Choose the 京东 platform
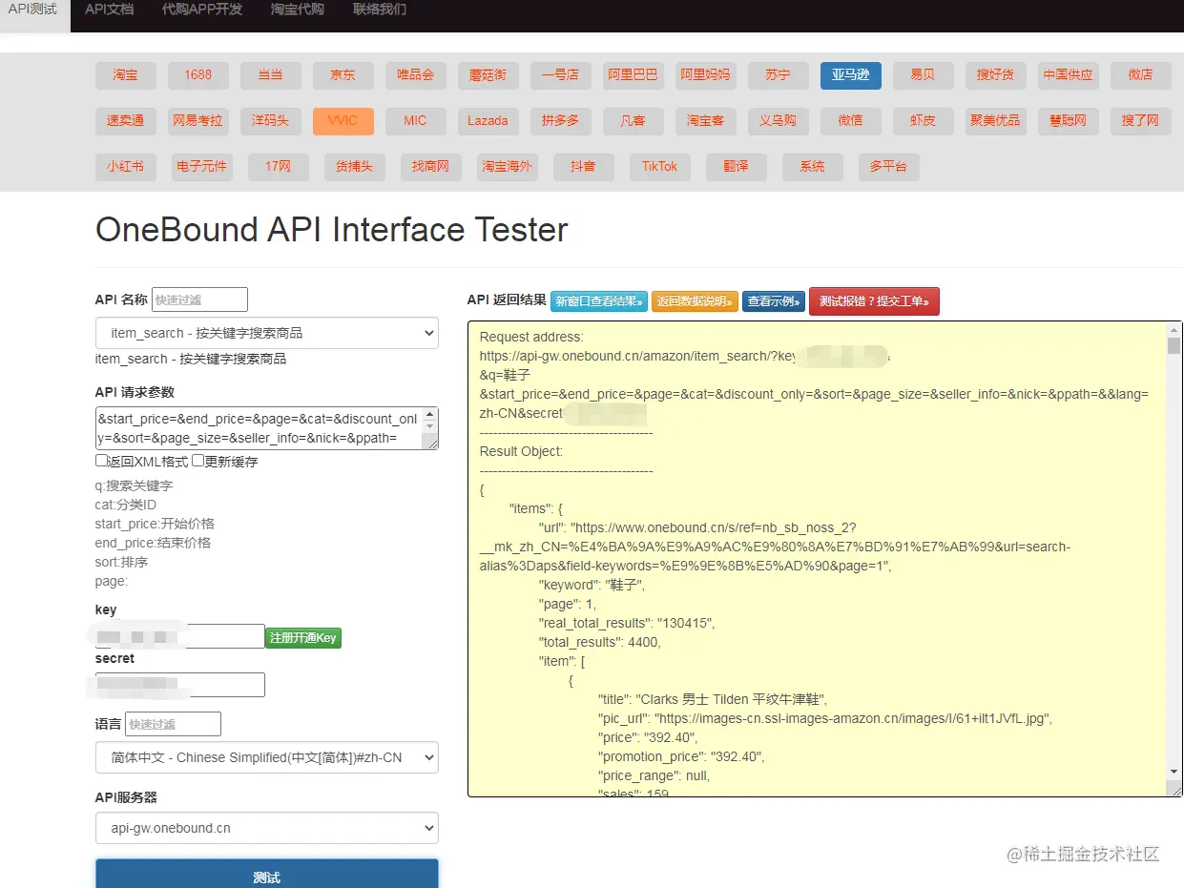Image resolution: width=1184 pixels, height=888 pixels. (x=343, y=75)
